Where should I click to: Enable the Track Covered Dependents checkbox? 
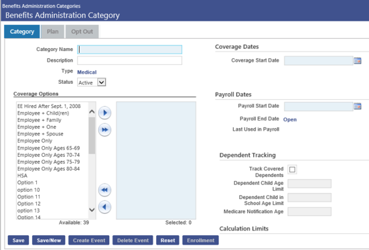point(292,170)
